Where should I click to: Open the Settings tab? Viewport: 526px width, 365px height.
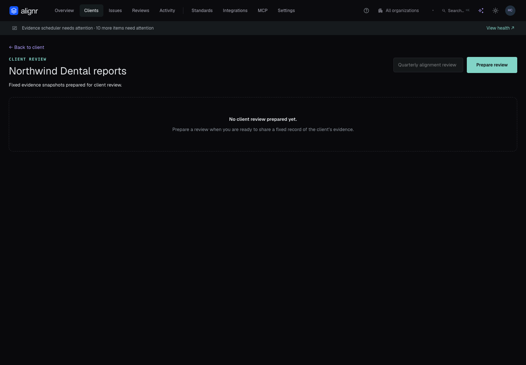286,11
